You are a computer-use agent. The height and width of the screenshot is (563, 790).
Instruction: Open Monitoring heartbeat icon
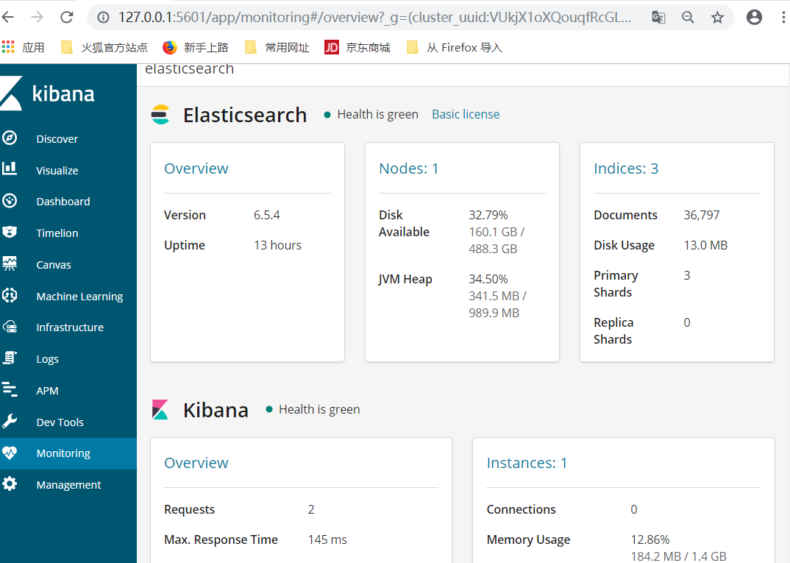[x=10, y=453]
